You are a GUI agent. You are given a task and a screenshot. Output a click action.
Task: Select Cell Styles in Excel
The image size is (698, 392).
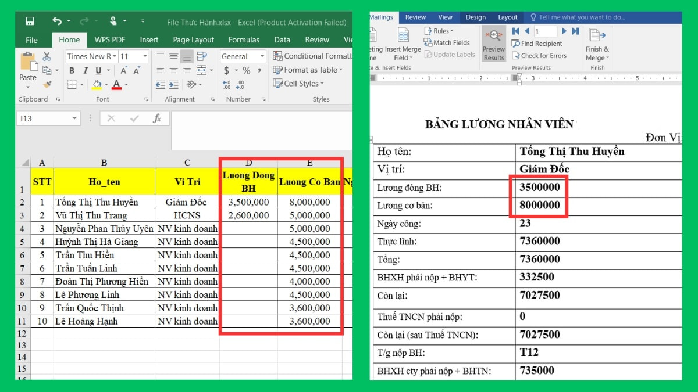pyautogui.click(x=298, y=83)
